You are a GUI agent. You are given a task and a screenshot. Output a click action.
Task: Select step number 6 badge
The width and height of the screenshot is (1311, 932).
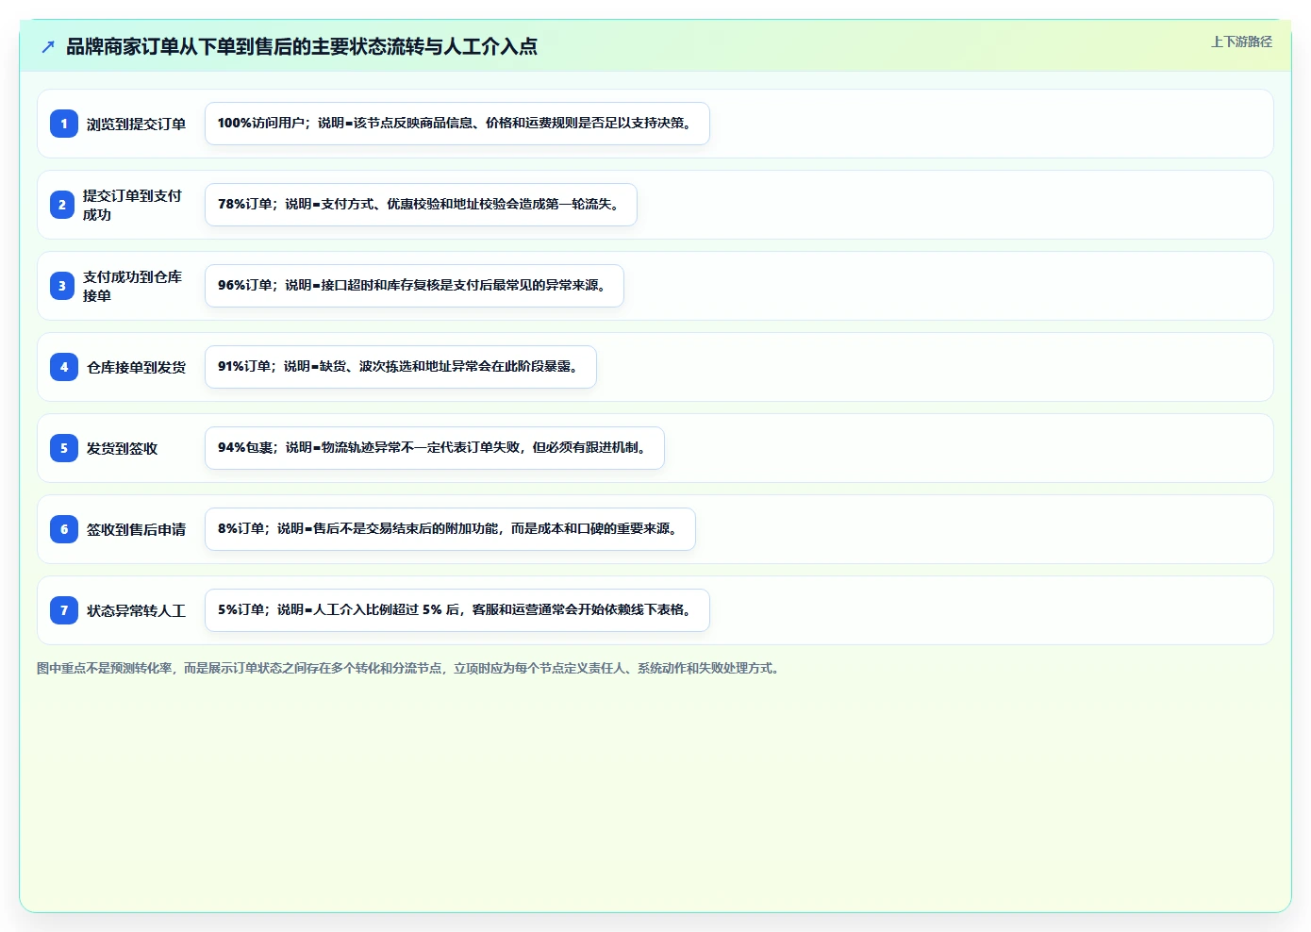64,529
